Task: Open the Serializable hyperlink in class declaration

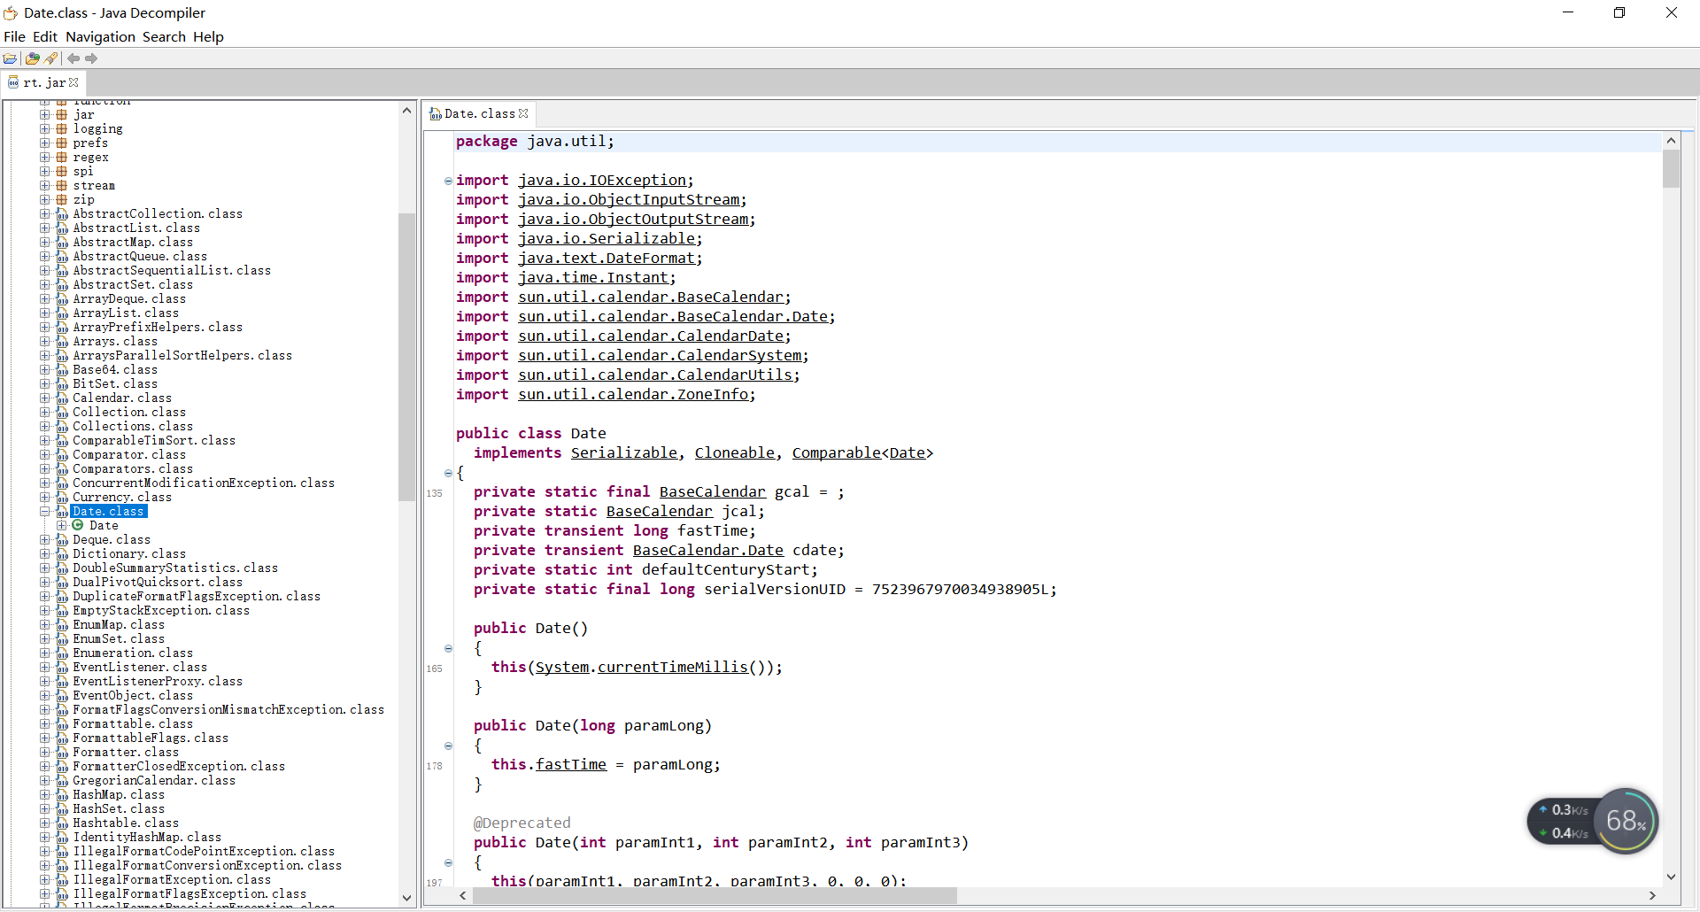Action: 625,452
